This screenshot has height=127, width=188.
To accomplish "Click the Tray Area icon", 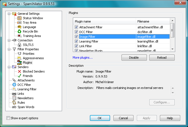I will [19, 23].
